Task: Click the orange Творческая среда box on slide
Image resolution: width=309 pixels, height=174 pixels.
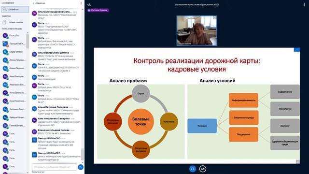Action: [x=243, y=117]
